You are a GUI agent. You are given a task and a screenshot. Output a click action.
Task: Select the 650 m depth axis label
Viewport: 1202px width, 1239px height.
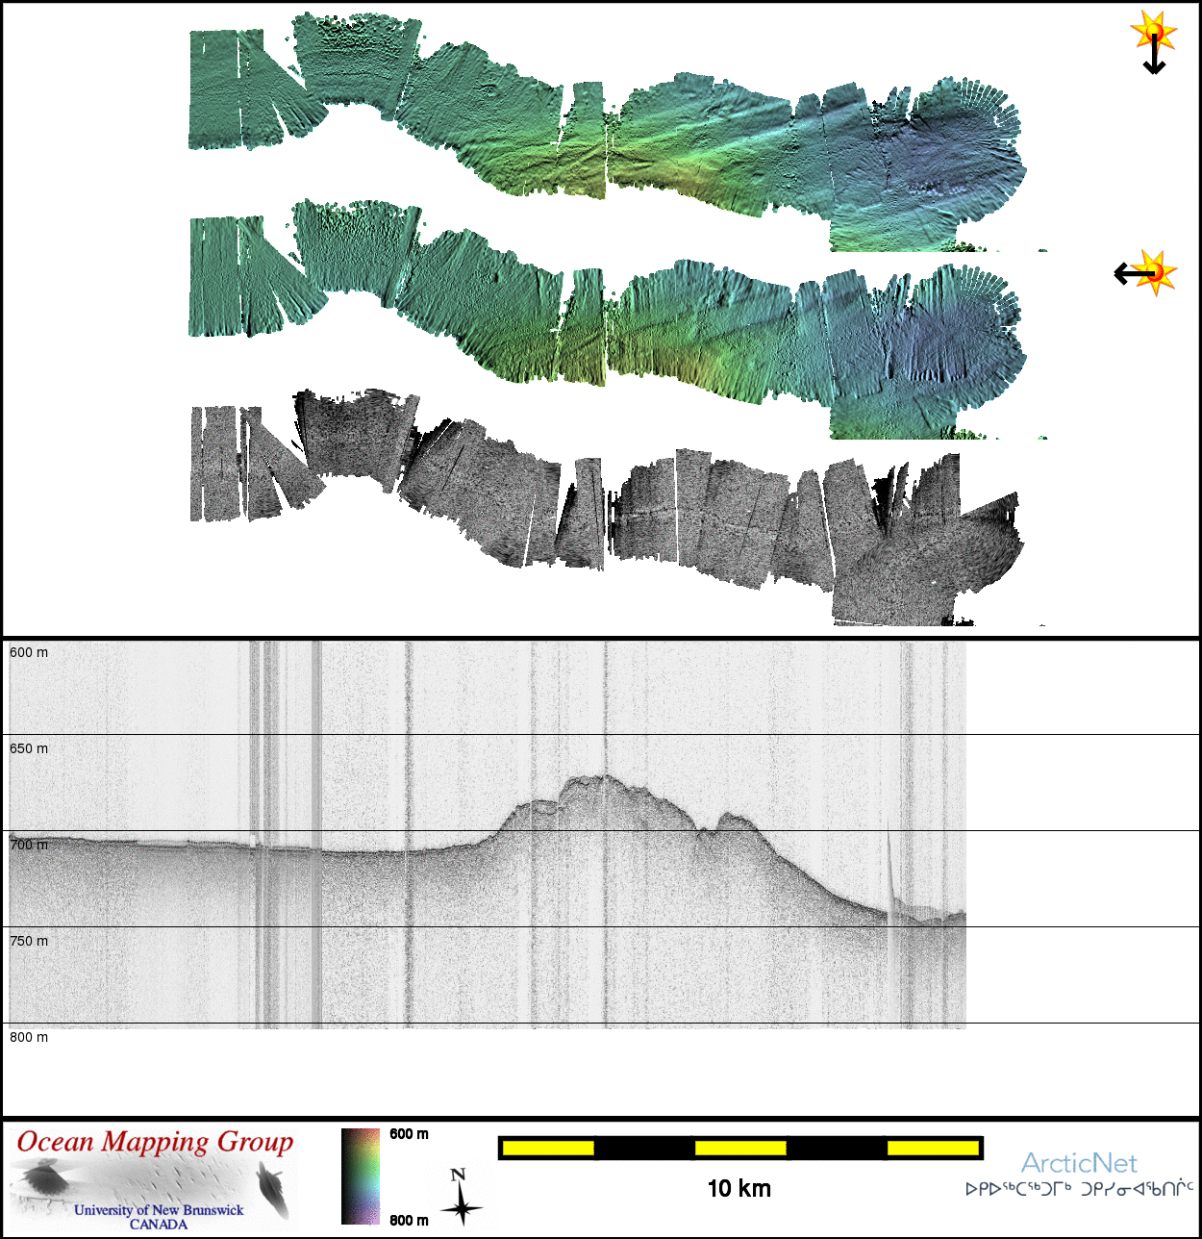[x=29, y=748]
